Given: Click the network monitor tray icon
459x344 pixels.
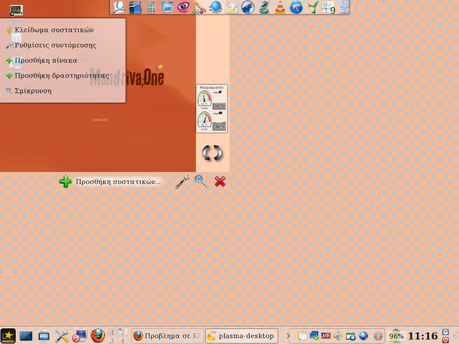Looking at the screenshot, I should pyautogui.click(x=314, y=336).
